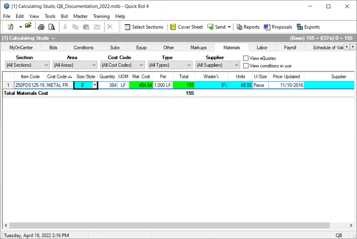Click the horizontal scrollbar left arrow
This screenshot has width=357, height=239.
pos(6,225)
